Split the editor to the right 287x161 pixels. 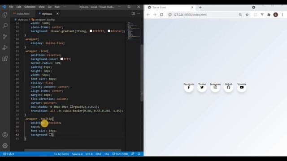[x=133, y=13]
